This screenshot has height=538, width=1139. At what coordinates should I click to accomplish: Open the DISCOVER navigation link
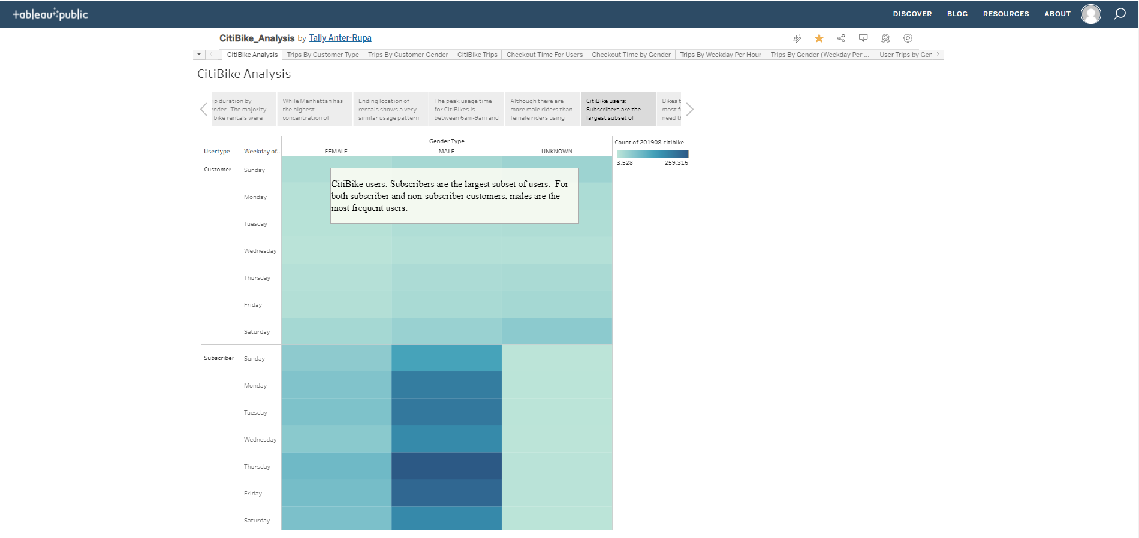[912, 14]
